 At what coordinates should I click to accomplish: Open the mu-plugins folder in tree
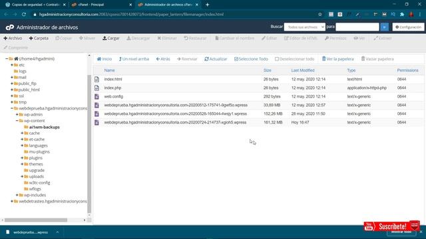pos(39,152)
